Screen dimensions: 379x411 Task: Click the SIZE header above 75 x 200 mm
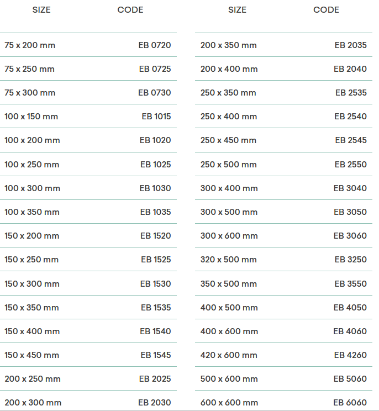point(41,10)
